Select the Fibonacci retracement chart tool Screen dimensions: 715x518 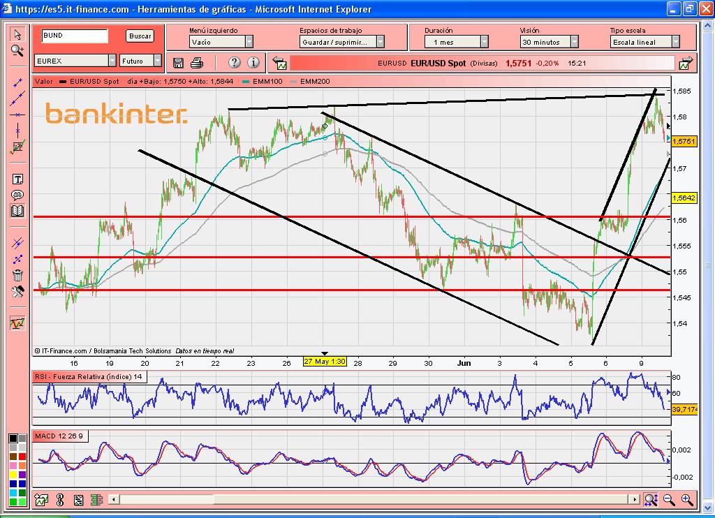[x=17, y=147]
